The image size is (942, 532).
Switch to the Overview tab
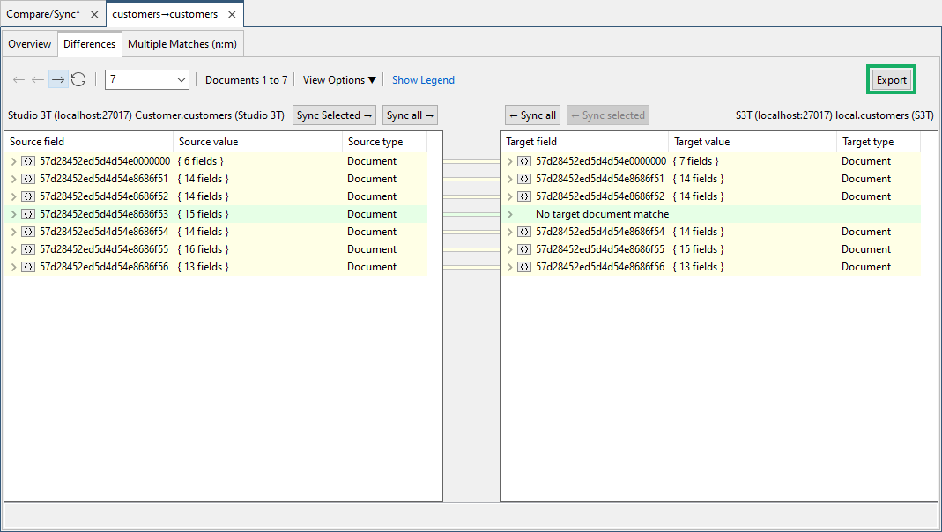pyautogui.click(x=29, y=43)
